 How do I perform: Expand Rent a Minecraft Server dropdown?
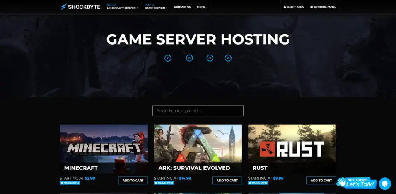(x=123, y=7)
